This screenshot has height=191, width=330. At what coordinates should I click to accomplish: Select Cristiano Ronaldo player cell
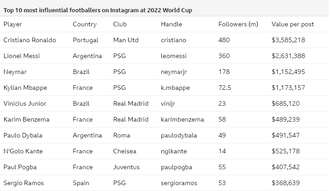pos(30,40)
